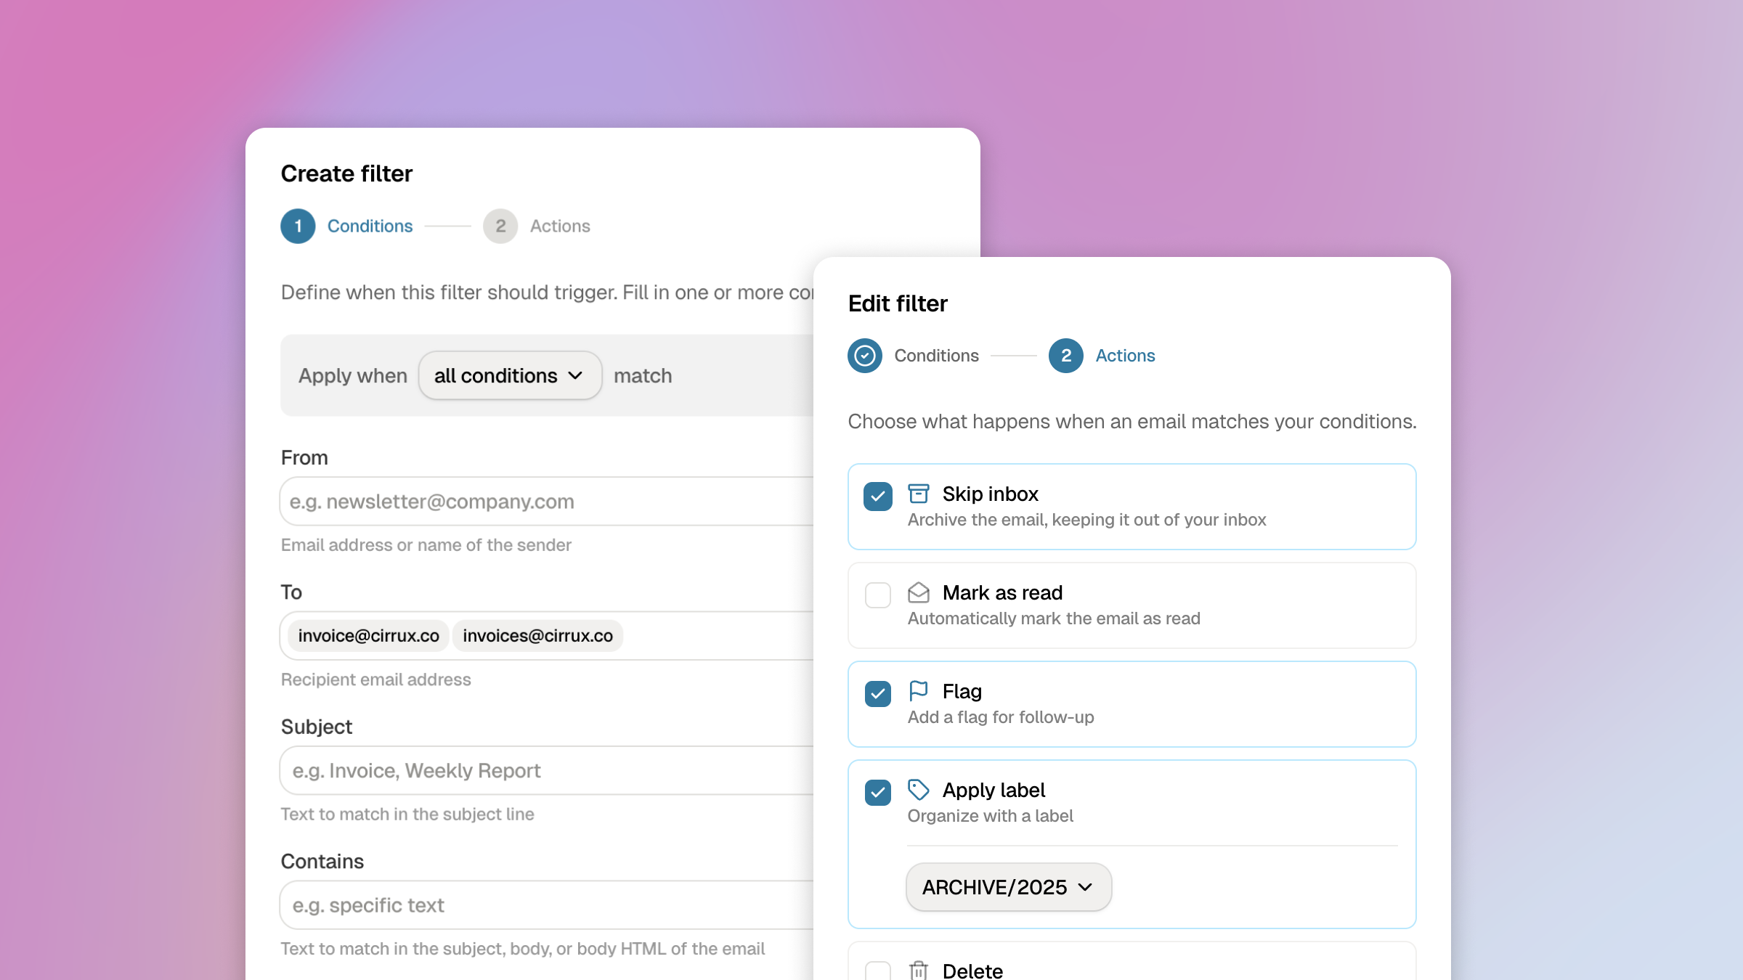Open the all conditions dropdown
1743x980 pixels.
coord(510,376)
